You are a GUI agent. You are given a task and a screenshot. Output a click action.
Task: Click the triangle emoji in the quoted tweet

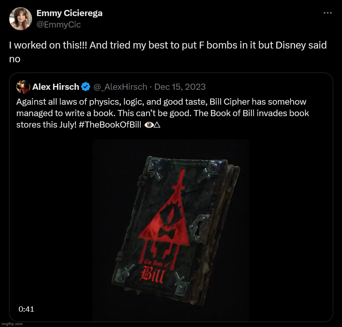click(x=157, y=125)
